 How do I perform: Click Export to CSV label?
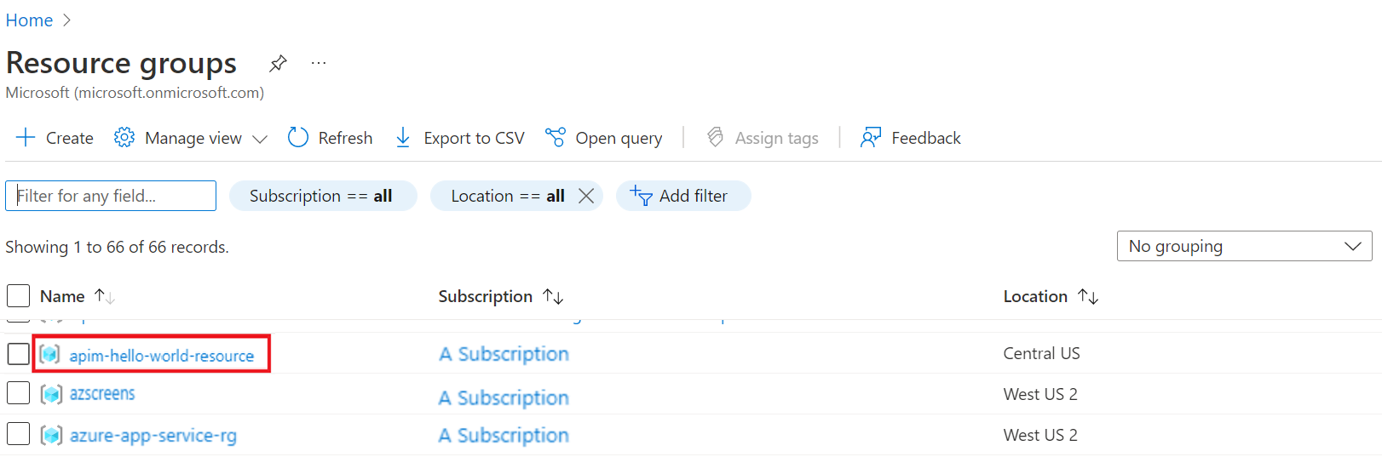click(x=474, y=138)
